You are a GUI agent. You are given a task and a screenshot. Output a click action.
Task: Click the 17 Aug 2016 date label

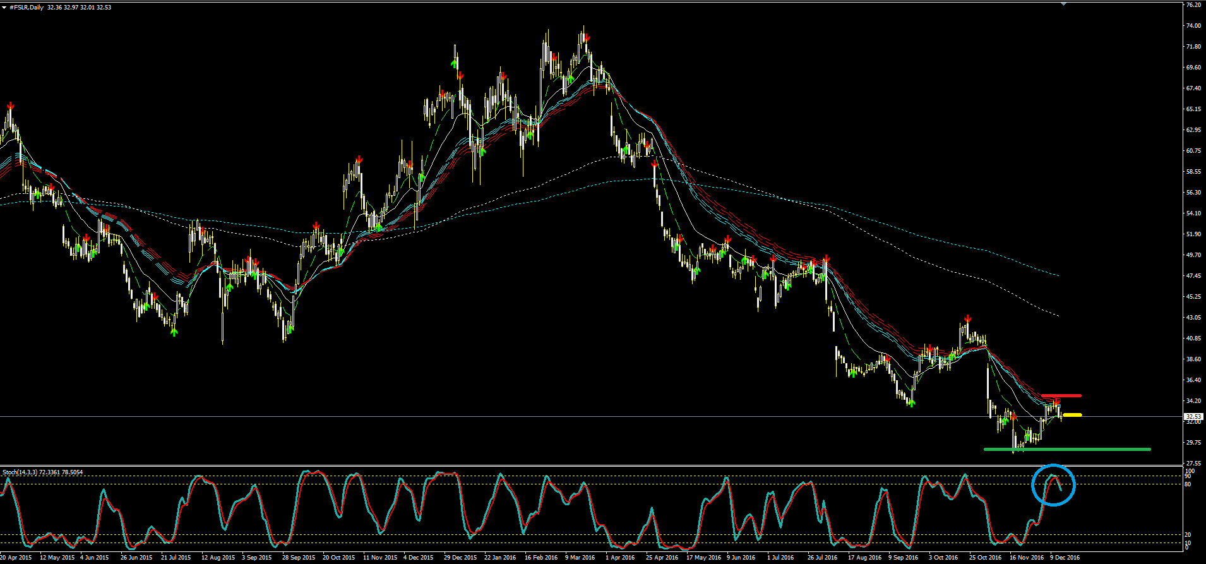[x=864, y=558]
